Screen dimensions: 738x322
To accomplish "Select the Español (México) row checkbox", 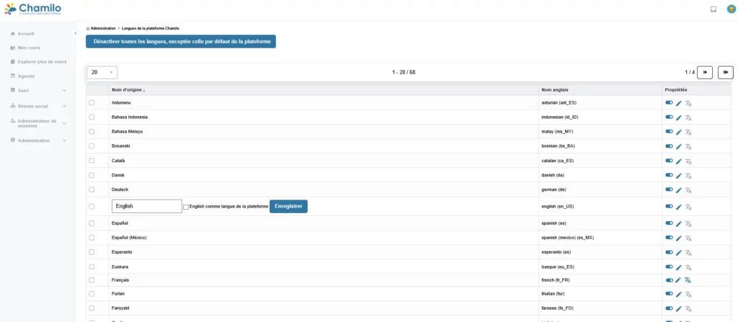I will coord(92,238).
